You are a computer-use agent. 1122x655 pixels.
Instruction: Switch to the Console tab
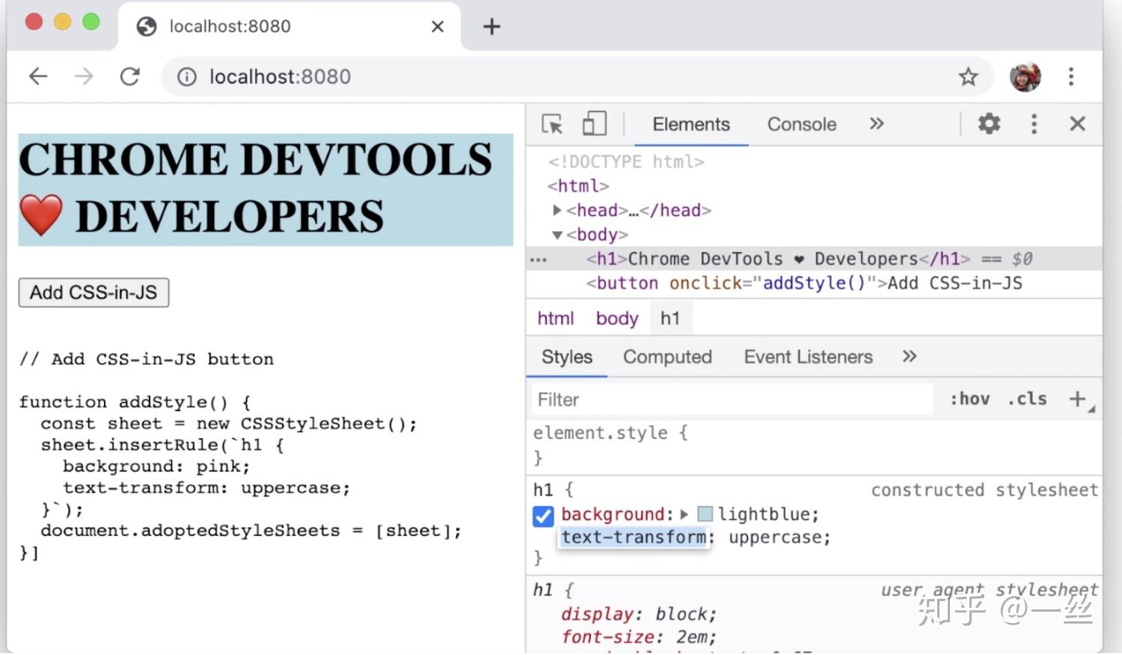point(801,124)
